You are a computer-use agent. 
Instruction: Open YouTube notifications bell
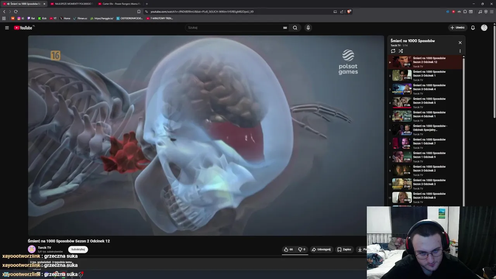(473, 28)
